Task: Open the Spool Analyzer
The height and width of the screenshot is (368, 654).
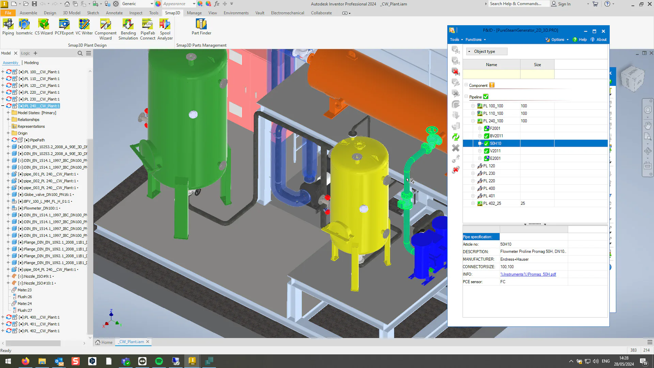Action: (165, 29)
